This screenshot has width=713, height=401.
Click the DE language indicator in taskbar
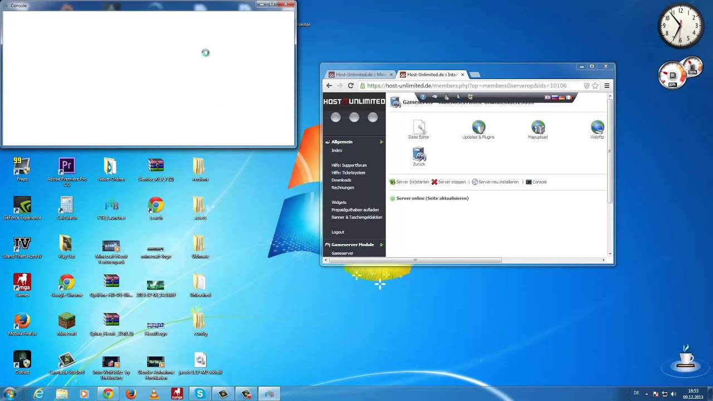[x=636, y=393]
